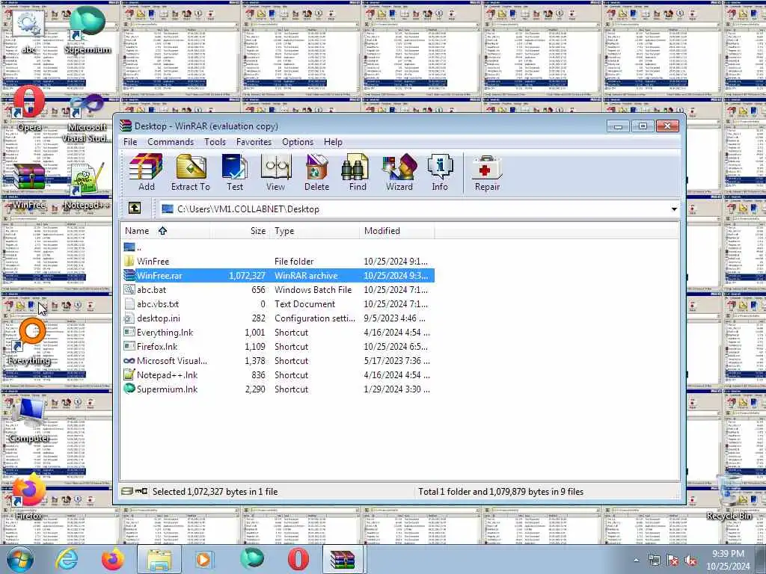The width and height of the screenshot is (766, 574).
Task: Select the Recycle Bin desktop icon
Action: coord(729,497)
